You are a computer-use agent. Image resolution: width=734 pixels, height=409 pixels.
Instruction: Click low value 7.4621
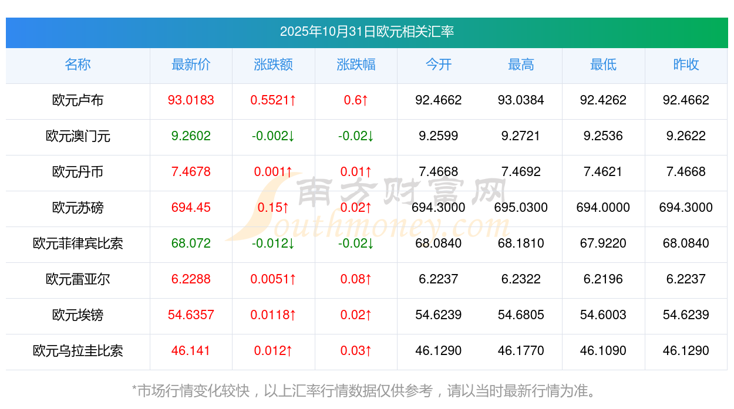[604, 172]
